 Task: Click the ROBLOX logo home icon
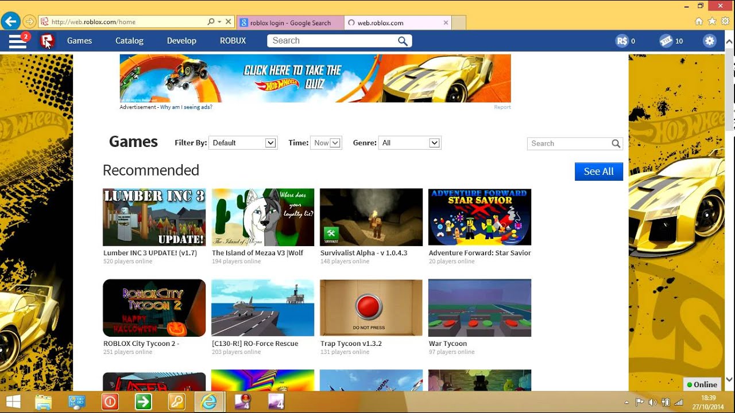(47, 41)
